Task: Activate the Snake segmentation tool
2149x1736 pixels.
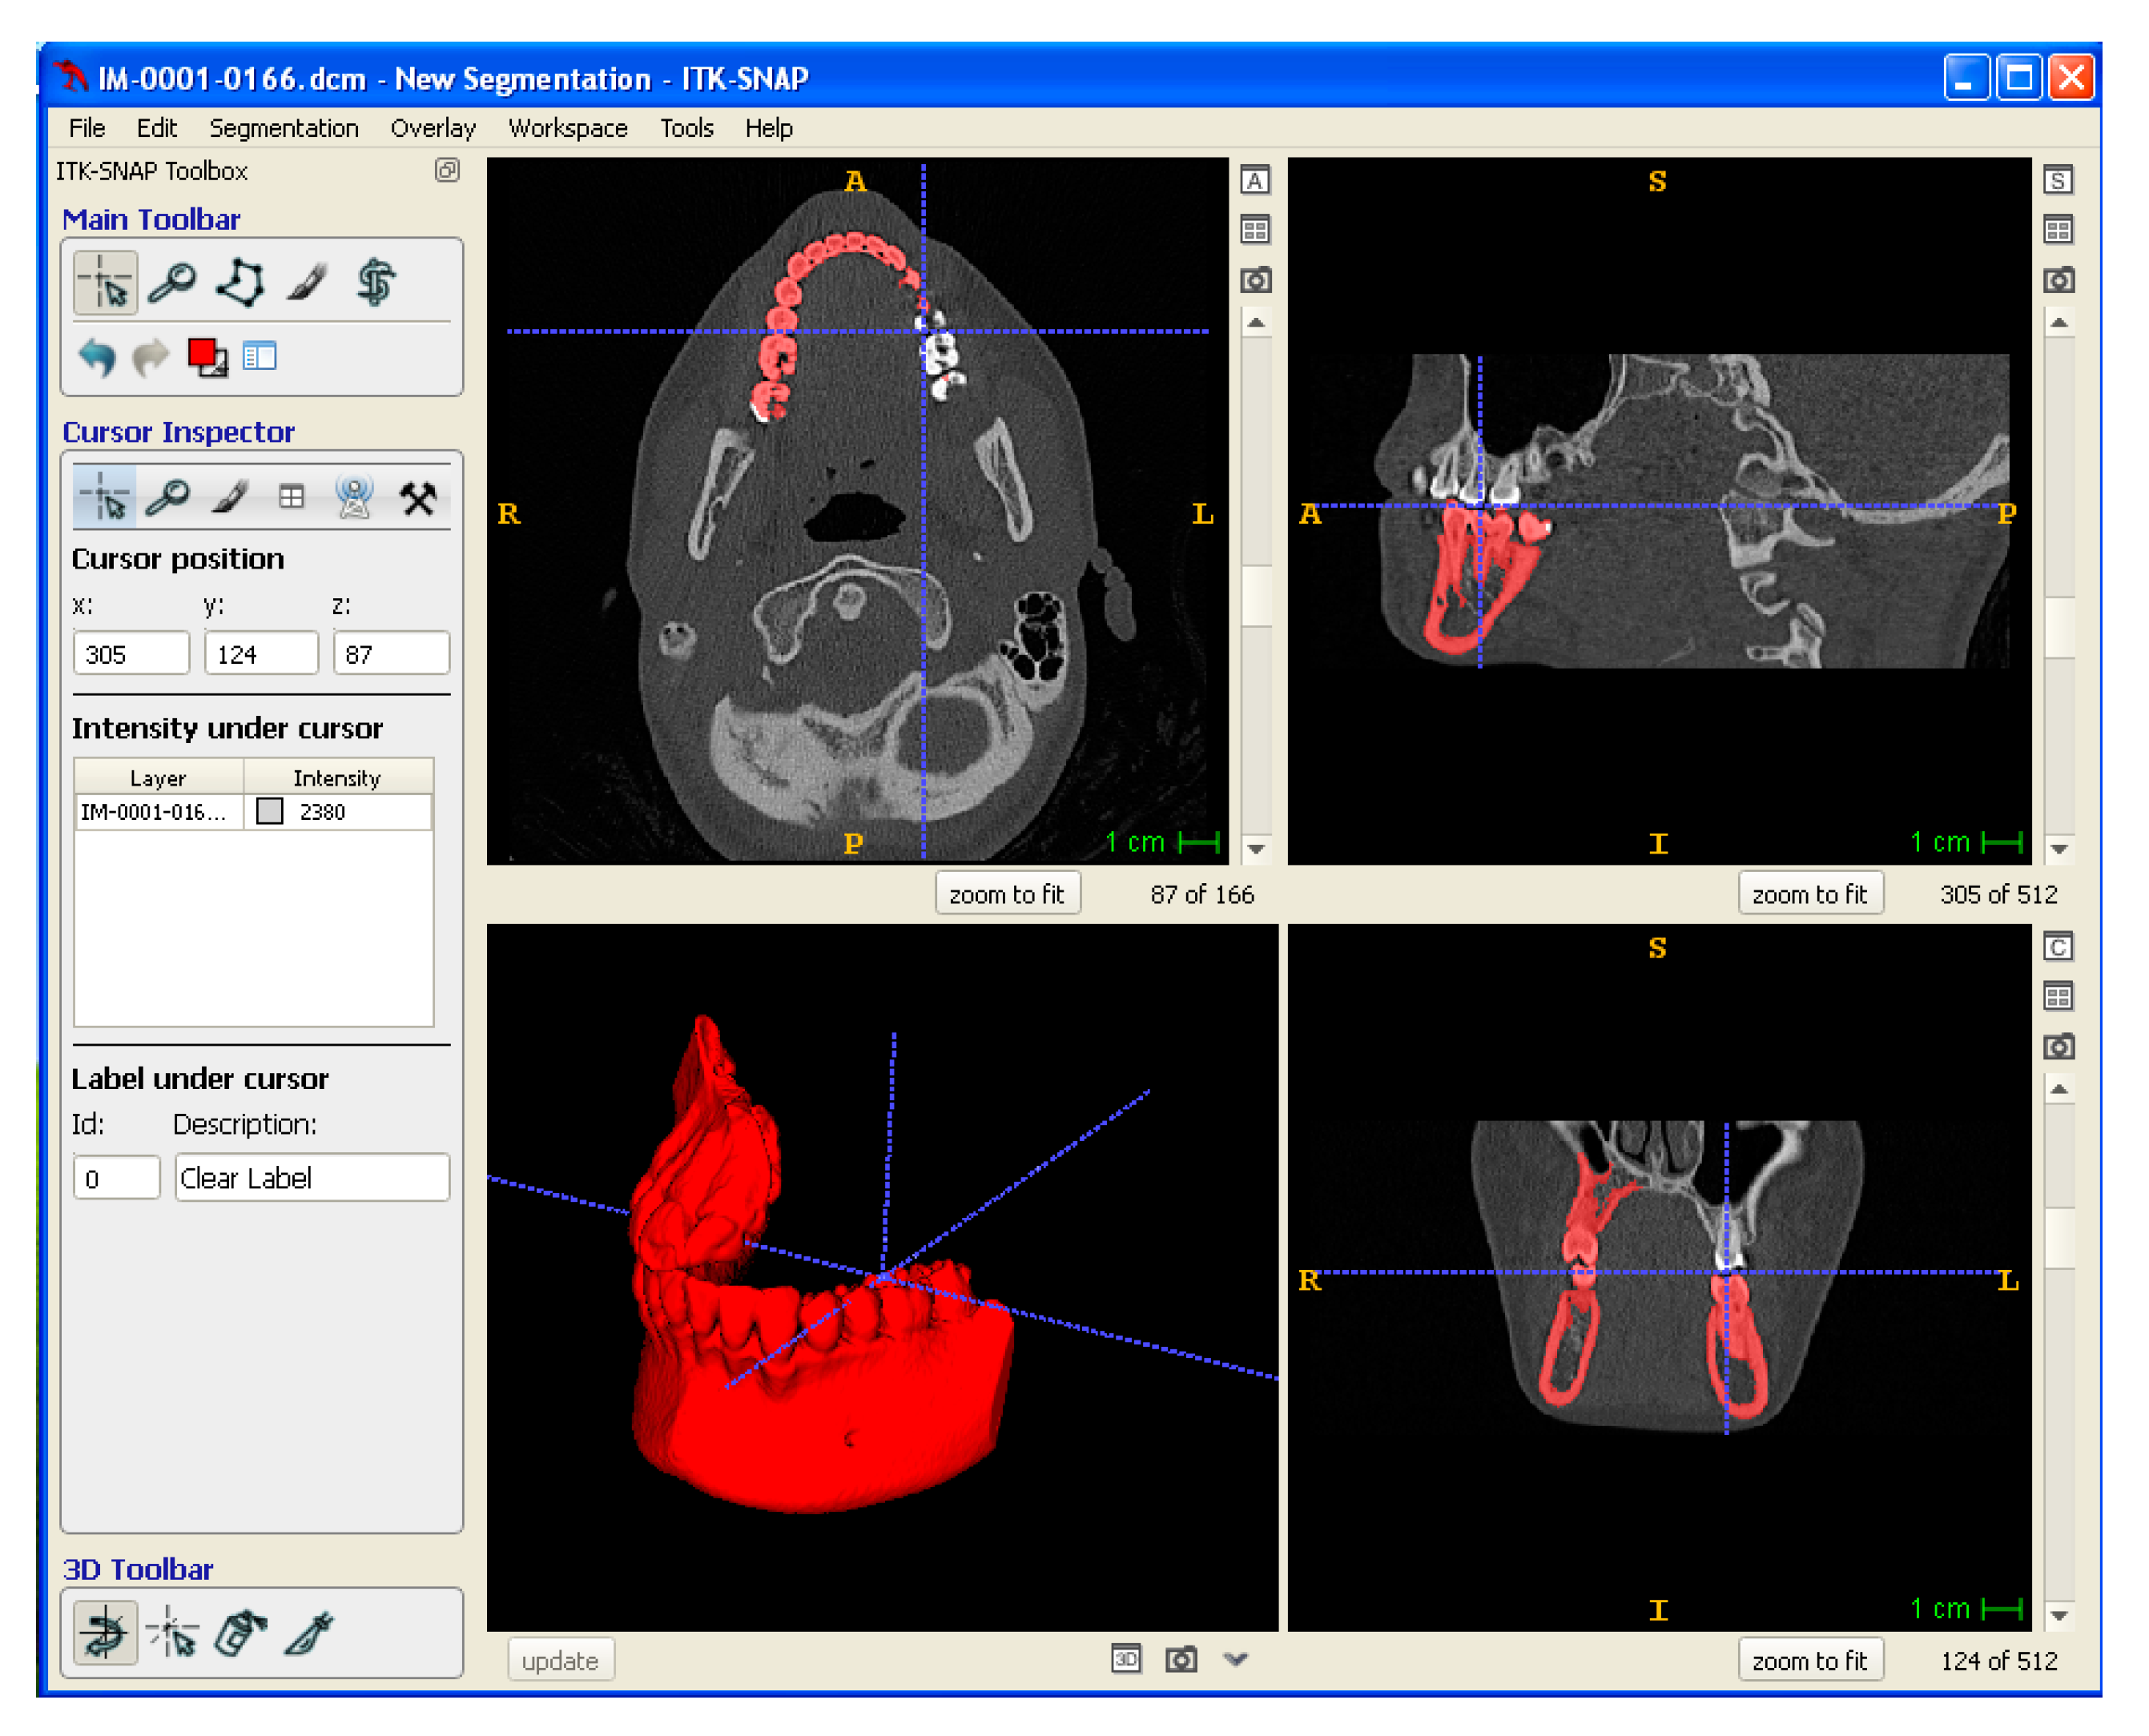Action: pyautogui.click(x=376, y=283)
